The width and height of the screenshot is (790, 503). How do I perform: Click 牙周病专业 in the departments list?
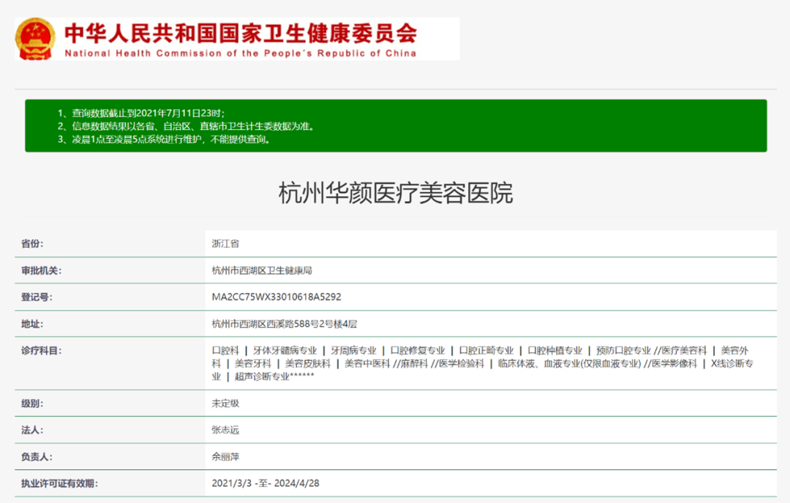(353, 350)
